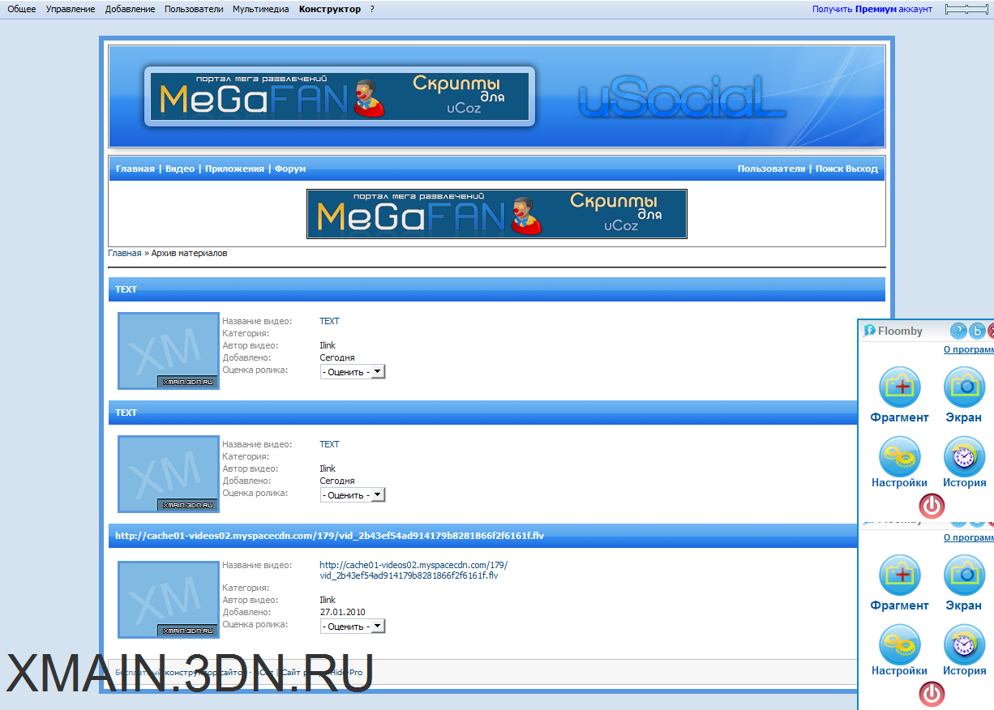Screen dimensions: 994x710
Task: Open Настройки gears icon in lower Floomby panel
Action: [900, 644]
